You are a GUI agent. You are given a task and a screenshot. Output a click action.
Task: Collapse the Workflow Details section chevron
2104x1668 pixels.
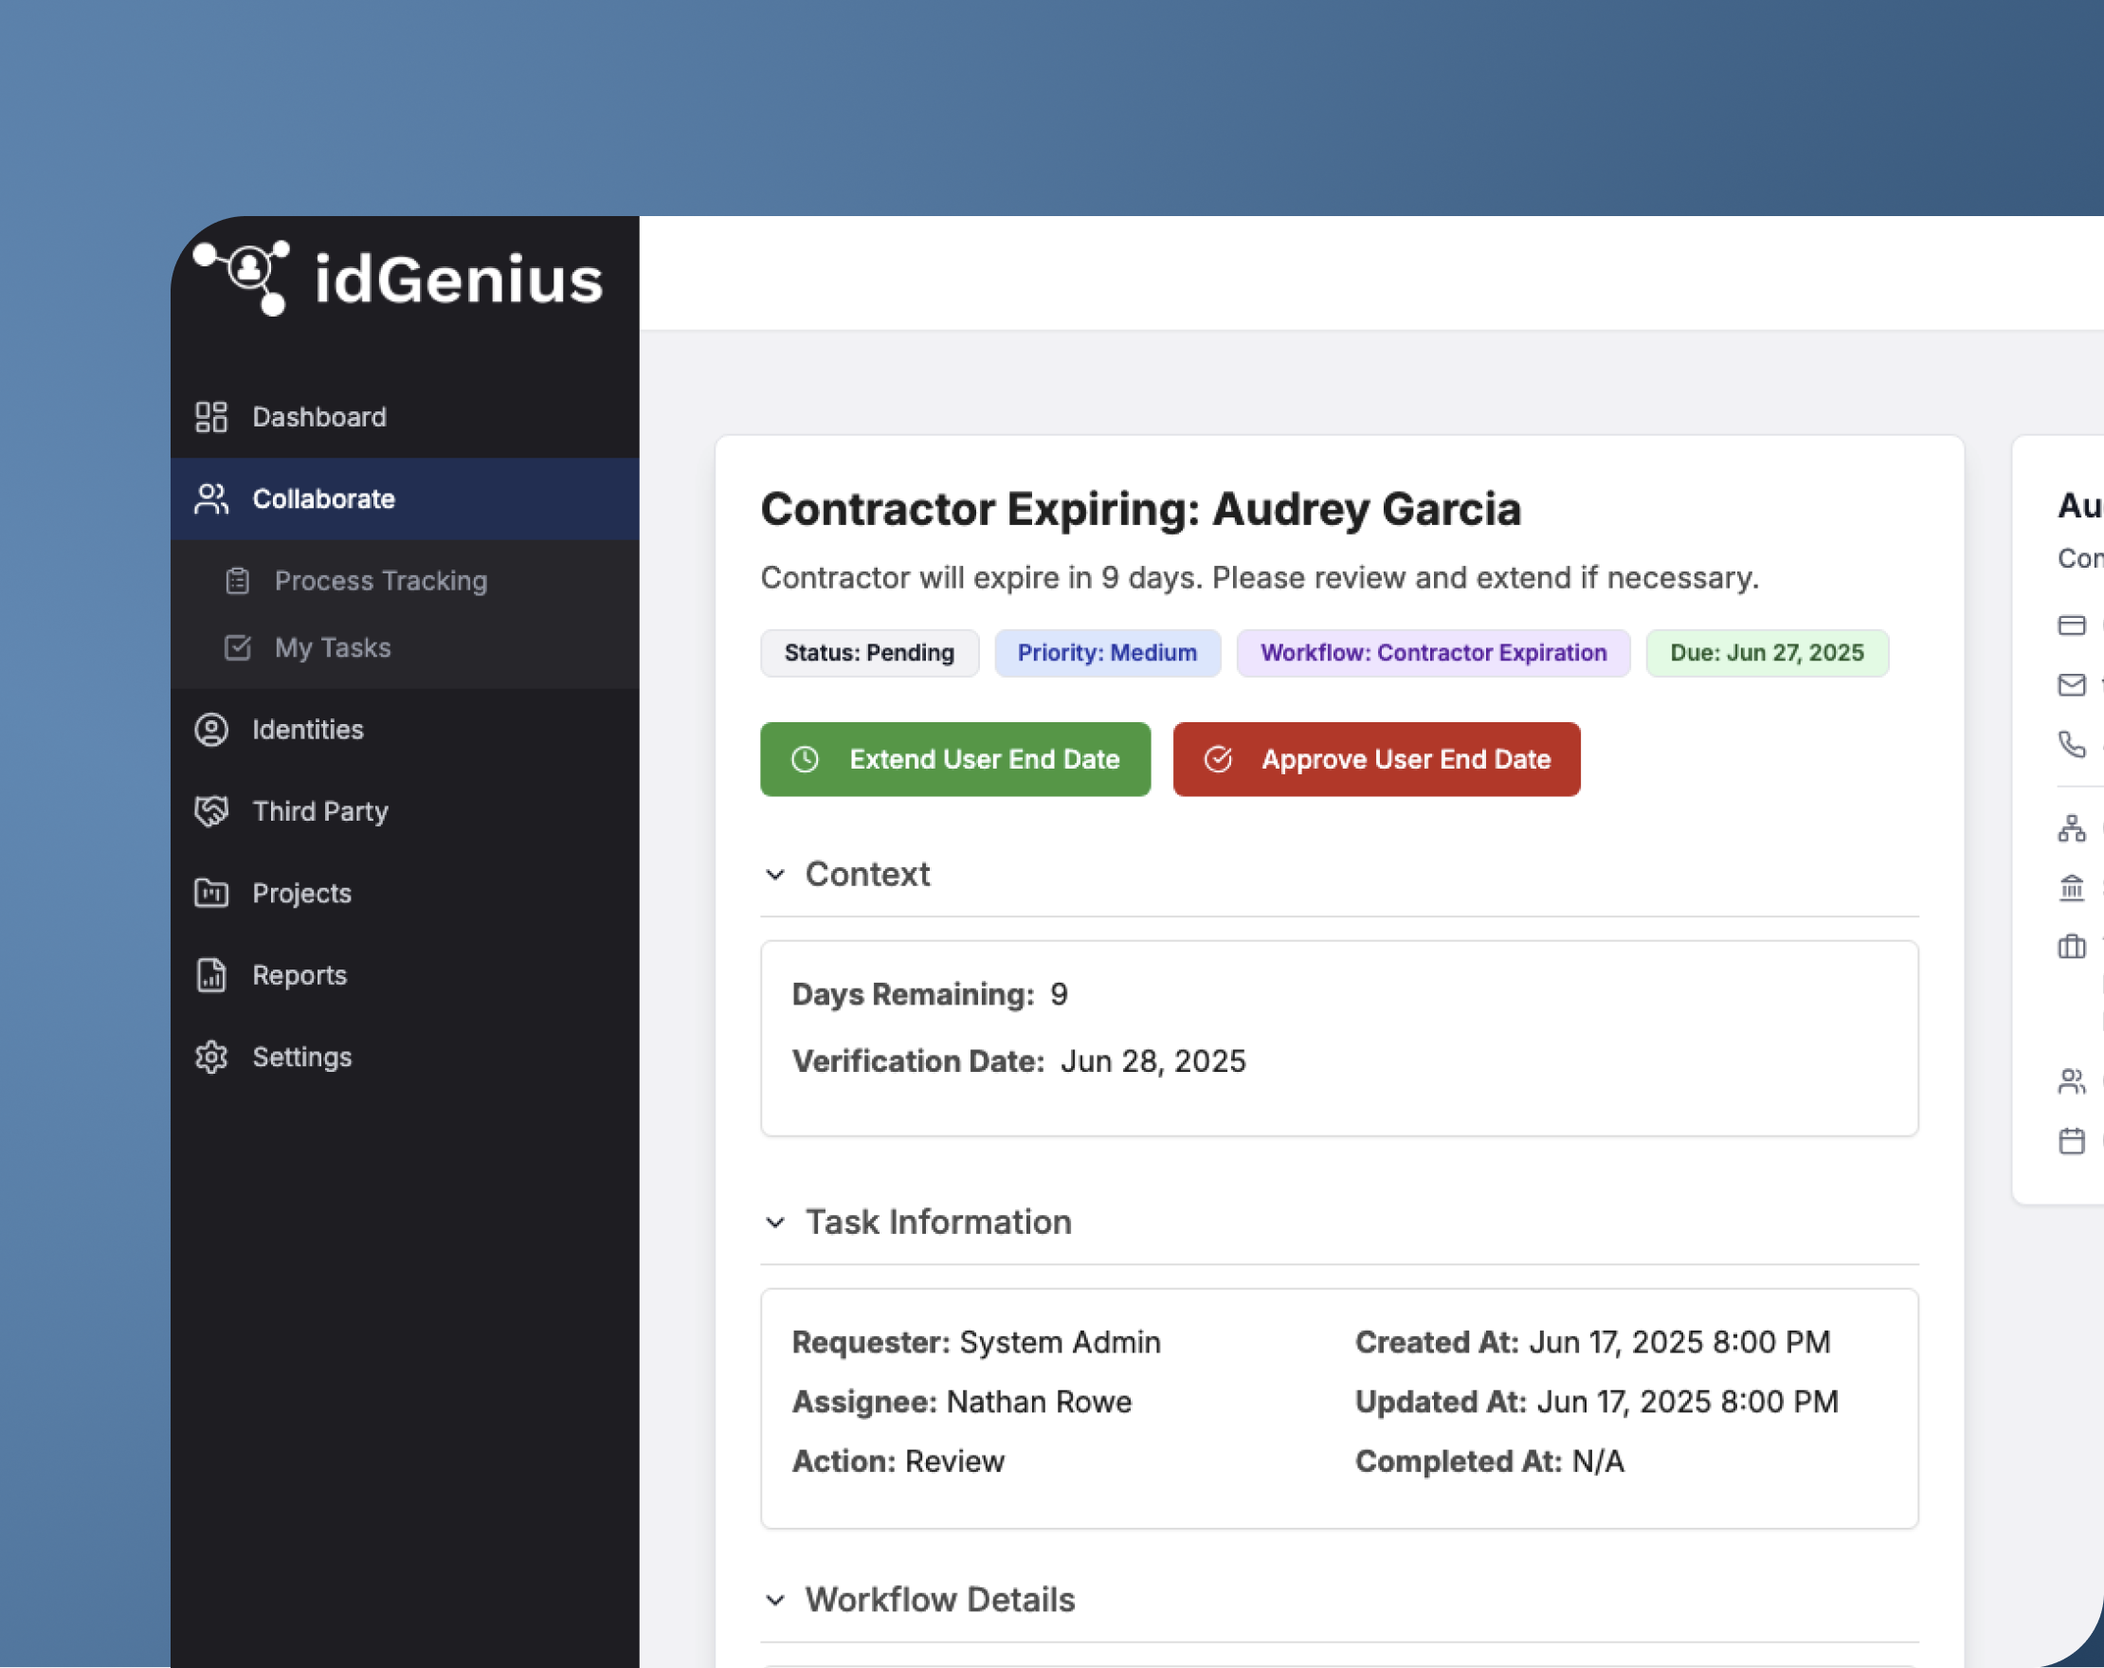[x=775, y=1601]
